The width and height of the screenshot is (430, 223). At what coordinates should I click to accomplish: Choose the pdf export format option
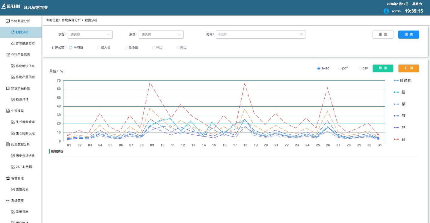point(340,68)
